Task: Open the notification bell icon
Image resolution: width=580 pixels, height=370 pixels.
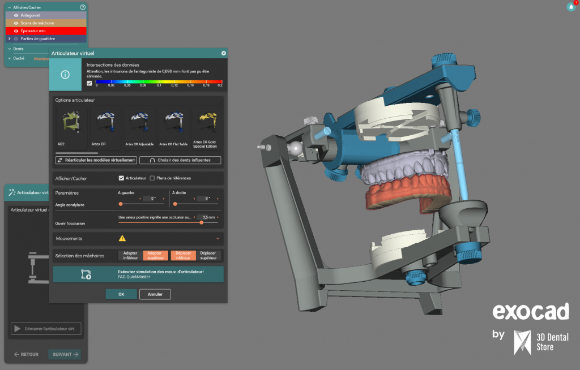Action: pos(571,7)
